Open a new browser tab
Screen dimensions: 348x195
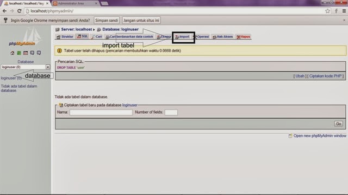point(104,3)
